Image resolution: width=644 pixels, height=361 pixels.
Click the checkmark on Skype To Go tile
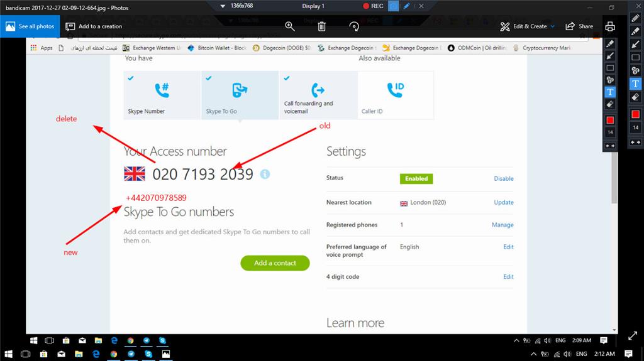[x=209, y=78]
